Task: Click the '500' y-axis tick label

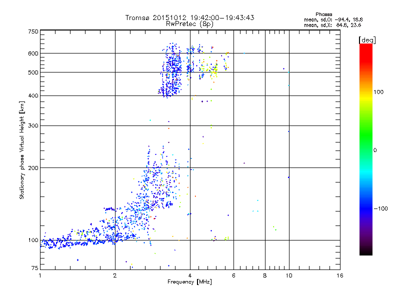Action: [x=33, y=72]
